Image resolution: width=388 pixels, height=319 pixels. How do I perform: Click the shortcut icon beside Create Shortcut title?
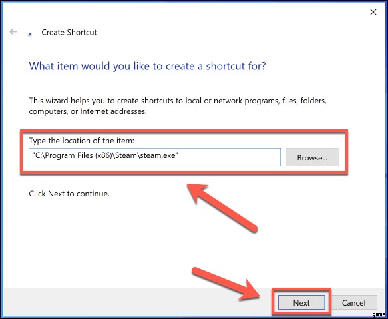pyautogui.click(x=30, y=35)
